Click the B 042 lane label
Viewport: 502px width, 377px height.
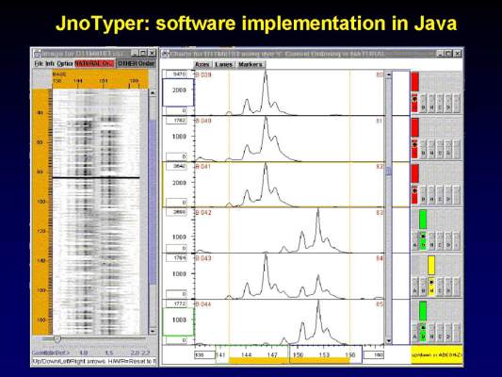click(203, 212)
